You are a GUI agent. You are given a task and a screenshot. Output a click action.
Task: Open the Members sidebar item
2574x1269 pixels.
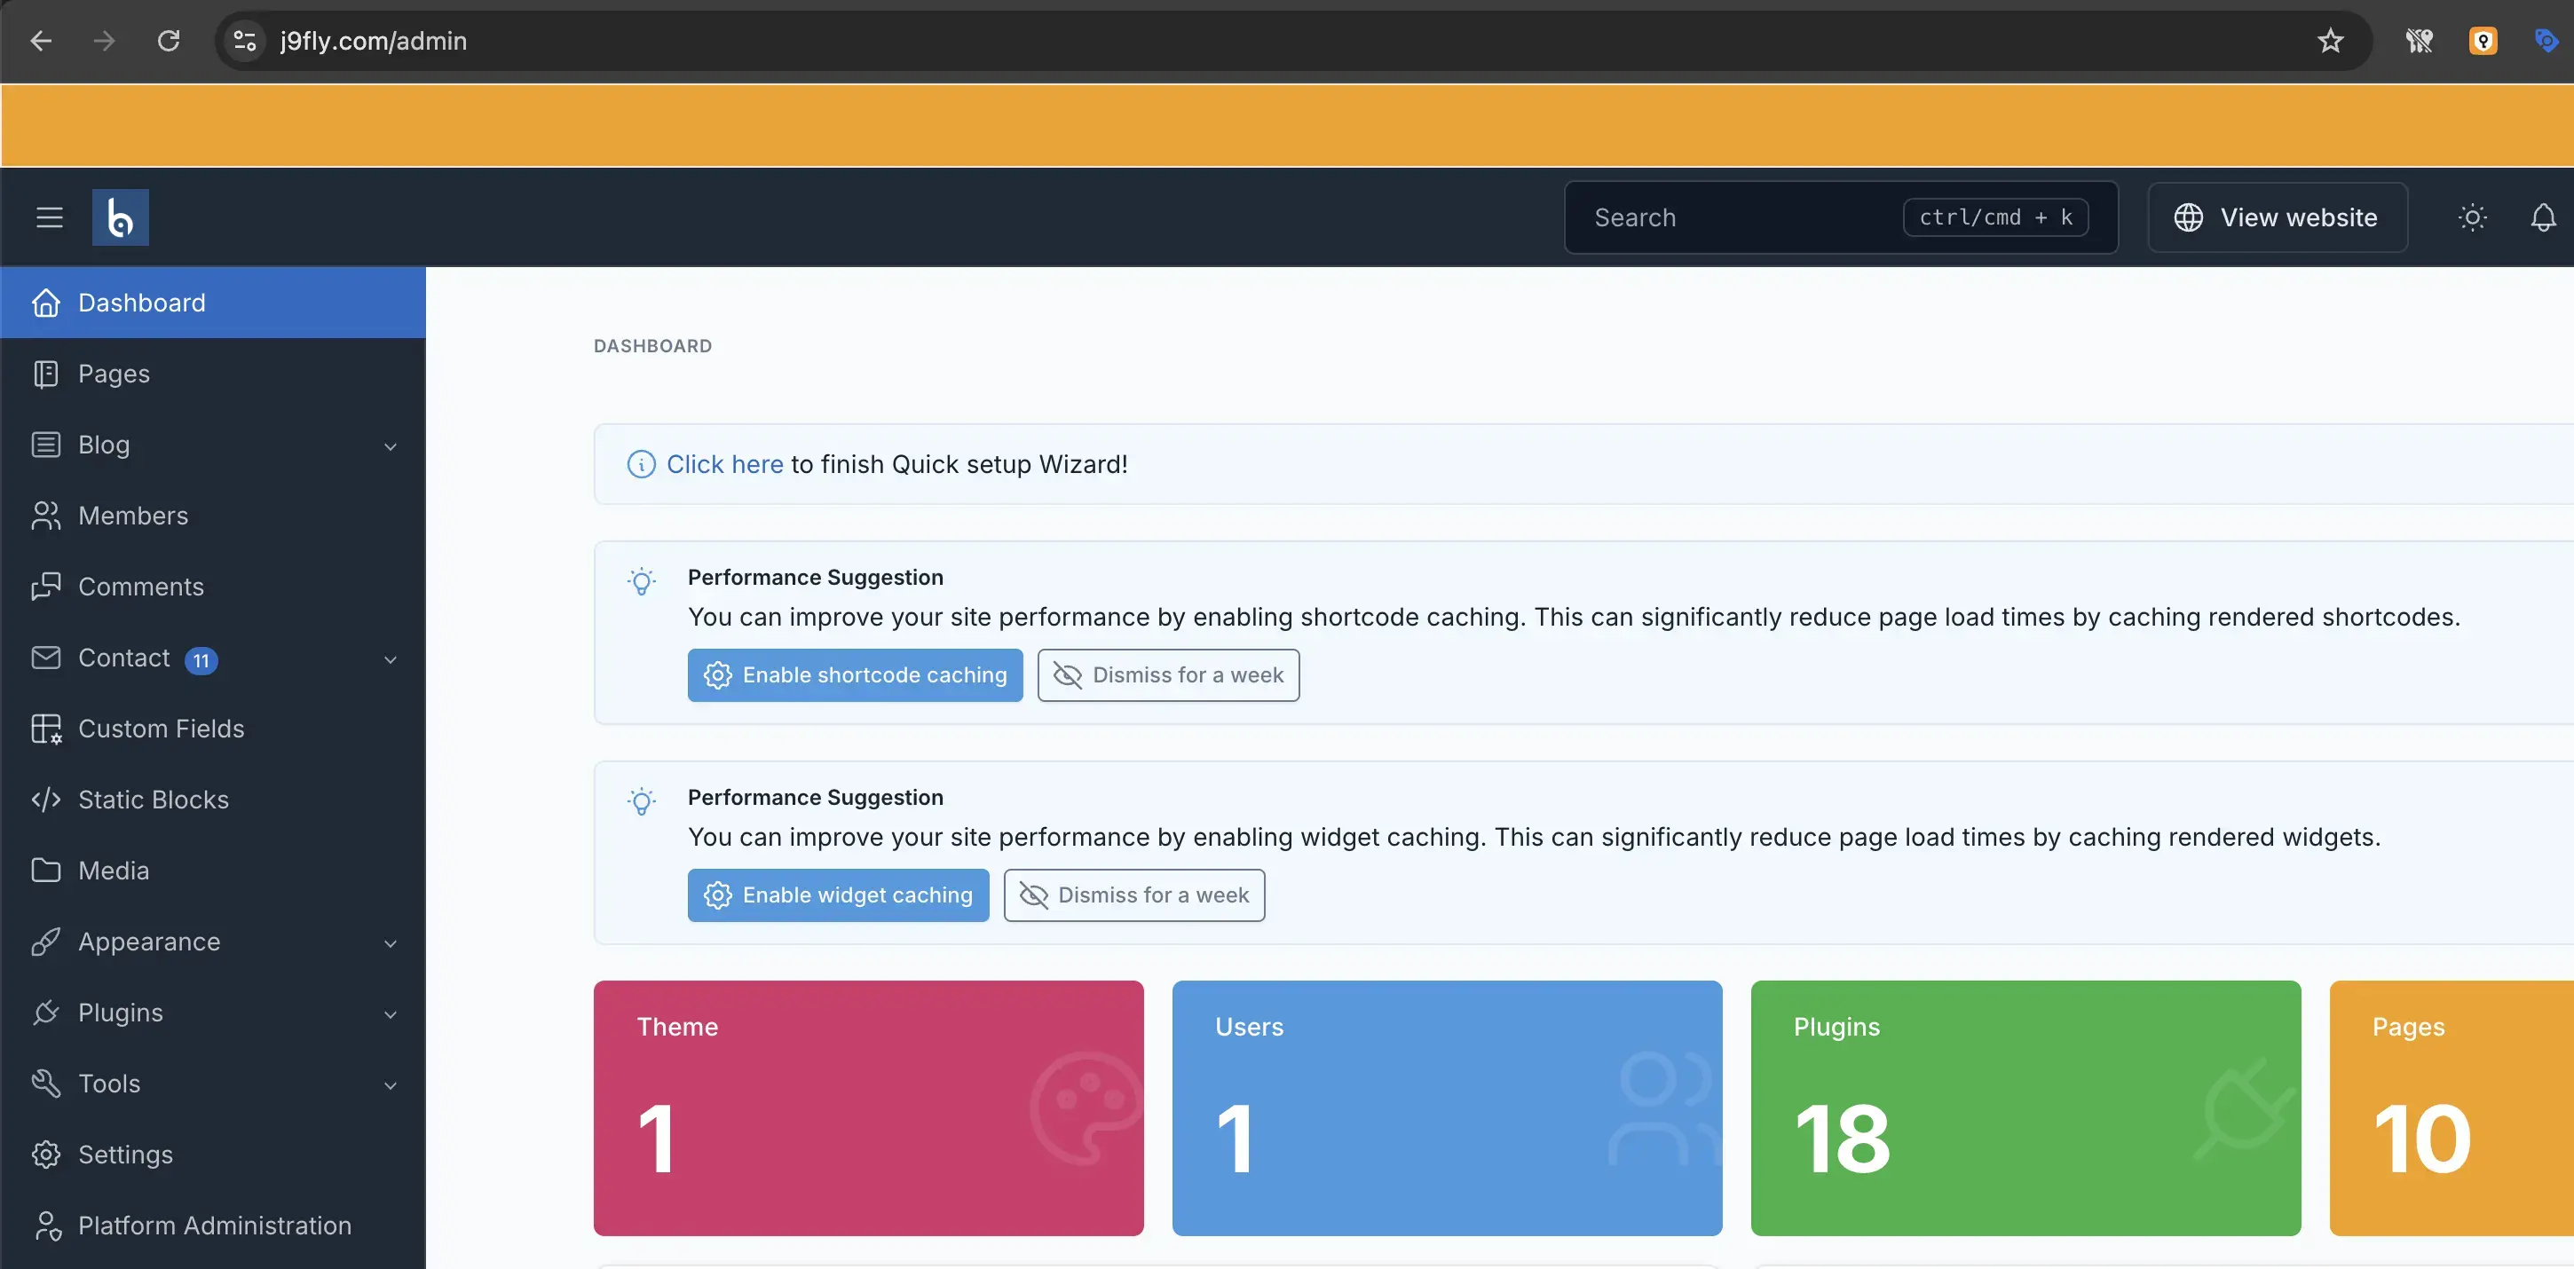tap(213, 516)
